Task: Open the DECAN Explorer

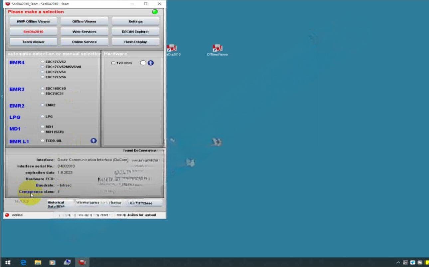Action: click(x=135, y=32)
